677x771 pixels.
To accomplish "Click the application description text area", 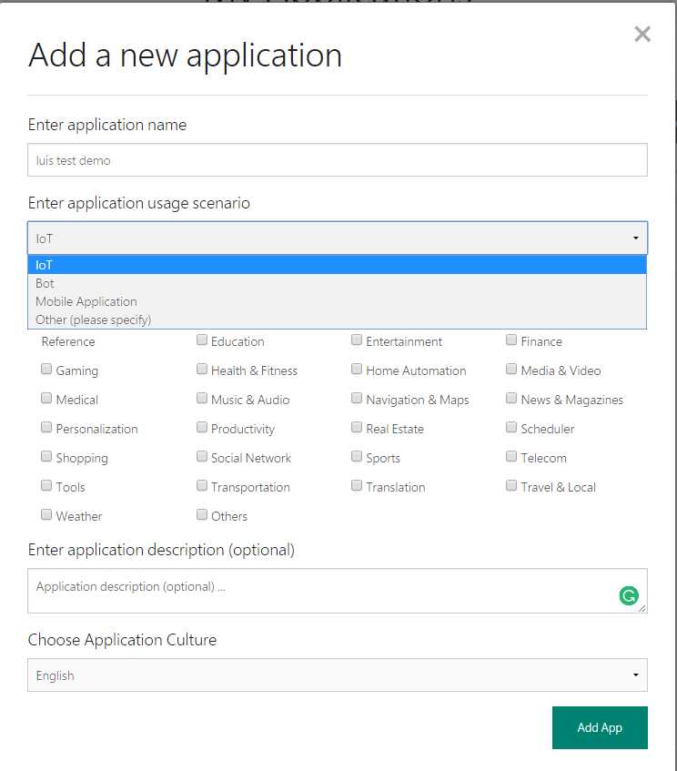I will point(338,591).
